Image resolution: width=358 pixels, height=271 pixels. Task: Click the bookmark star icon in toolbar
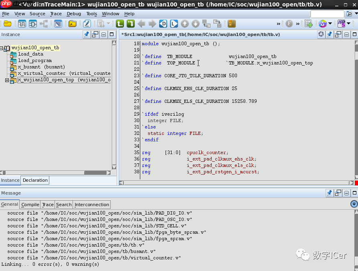[x=232, y=24]
